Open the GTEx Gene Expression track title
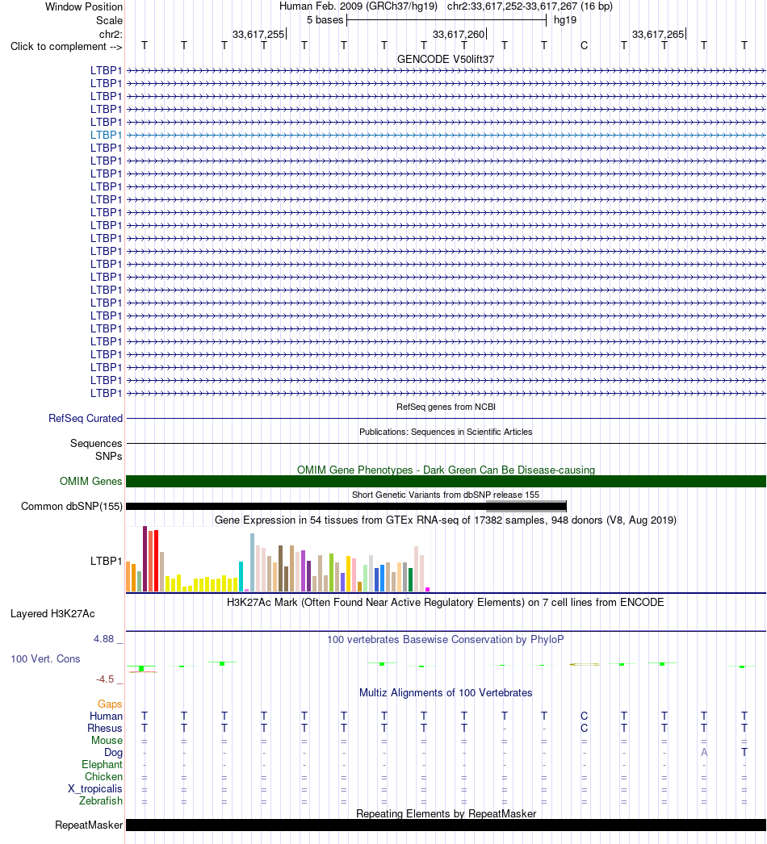Screen dimensions: 767x844 point(446,520)
